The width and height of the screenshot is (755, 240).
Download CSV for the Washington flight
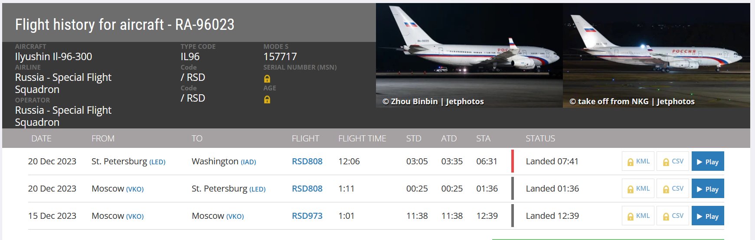pyautogui.click(x=673, y=162)
